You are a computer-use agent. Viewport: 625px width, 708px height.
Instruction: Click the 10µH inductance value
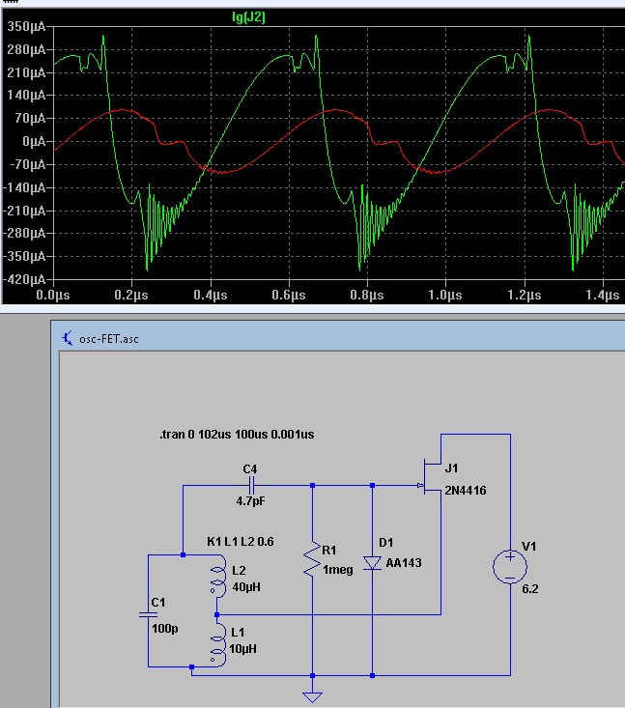pyautogui.click(x=243, y=649)
